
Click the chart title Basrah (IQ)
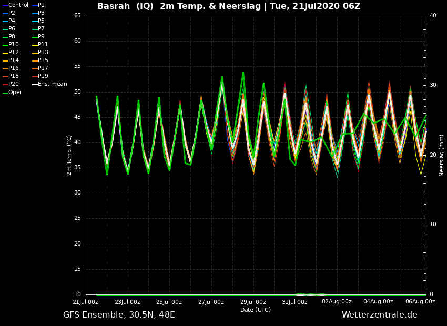(126, 6)
